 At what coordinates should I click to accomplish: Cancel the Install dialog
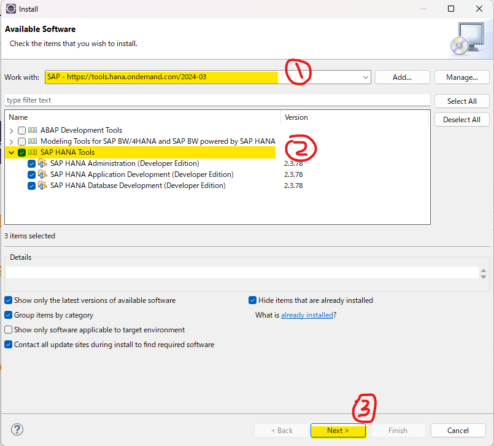(x=458, y=431)
